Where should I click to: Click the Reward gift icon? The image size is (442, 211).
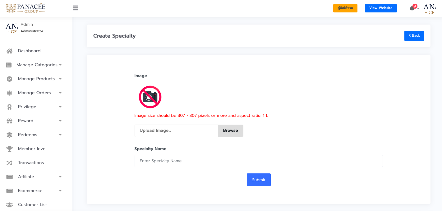pyautogui.click(x=10, y=121)
